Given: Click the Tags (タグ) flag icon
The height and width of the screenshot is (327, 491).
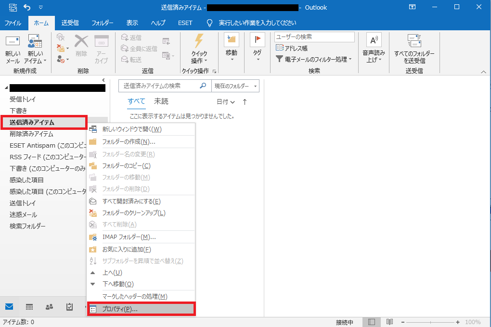Looking at the screenshot, I should pyautogui.click(x=258, y=39).
